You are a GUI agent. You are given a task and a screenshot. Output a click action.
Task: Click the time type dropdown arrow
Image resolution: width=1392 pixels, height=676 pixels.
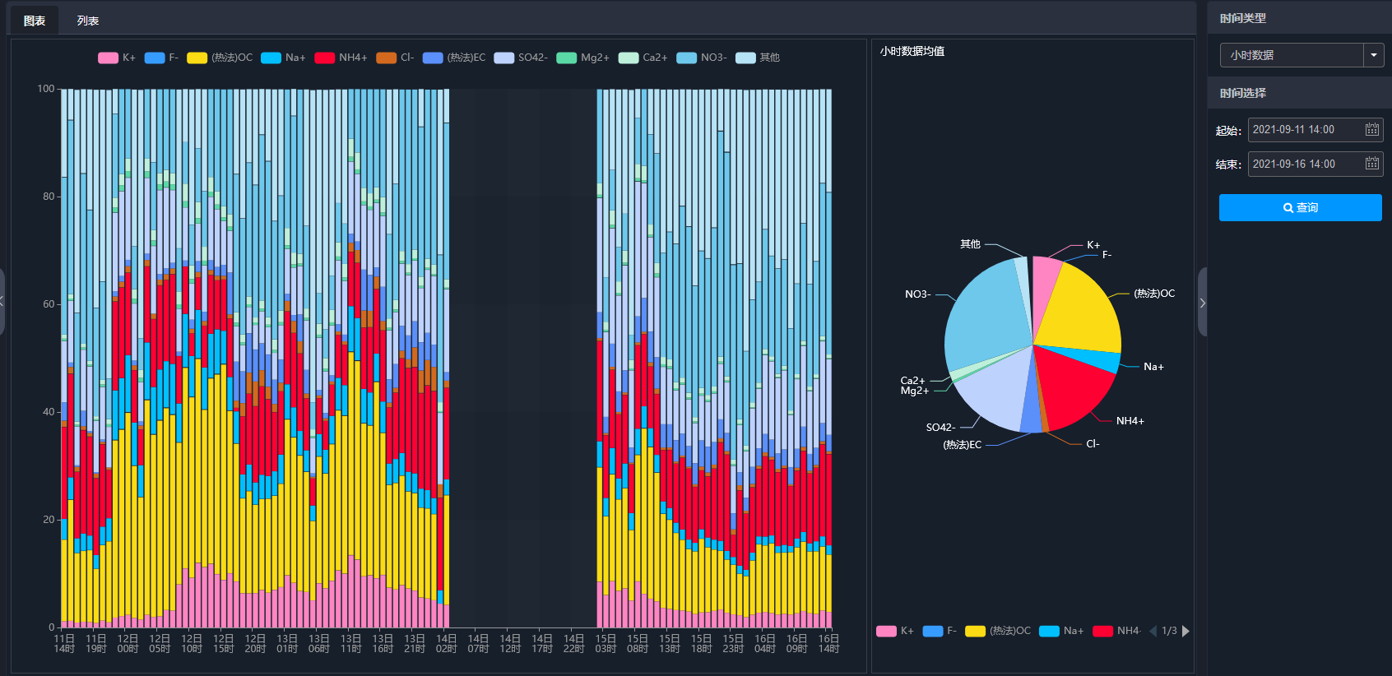pyautogui.click(x=1374, y=55)
